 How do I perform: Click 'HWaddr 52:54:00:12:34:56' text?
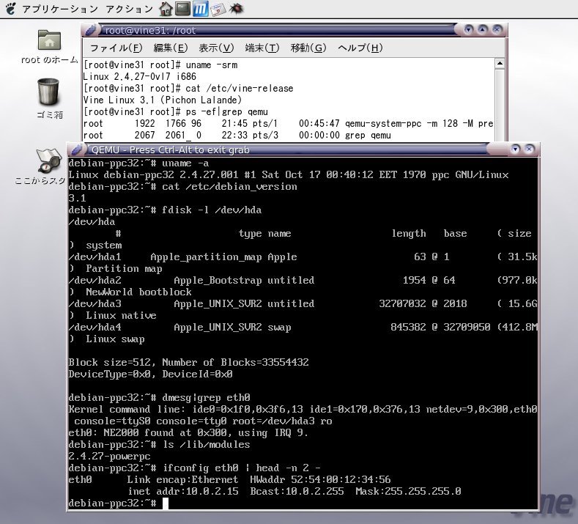pos(320,480)
